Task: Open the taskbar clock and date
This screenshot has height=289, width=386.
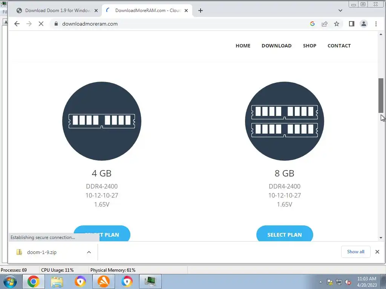Action: tap(367, 282)
